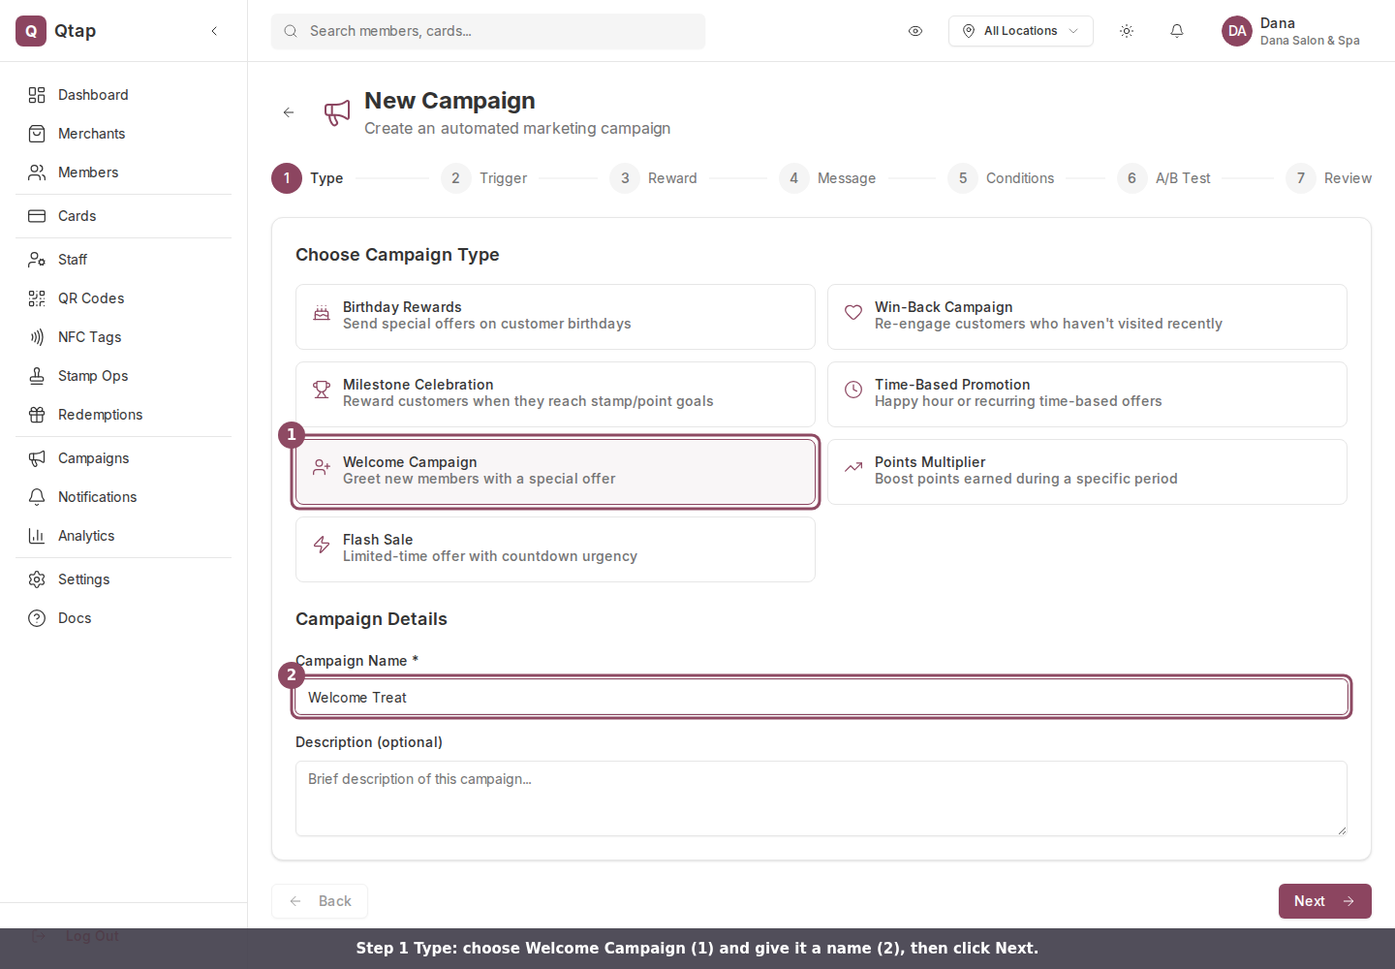
Task: Click the Dashboard grid icon
Action: coord(37,95)
